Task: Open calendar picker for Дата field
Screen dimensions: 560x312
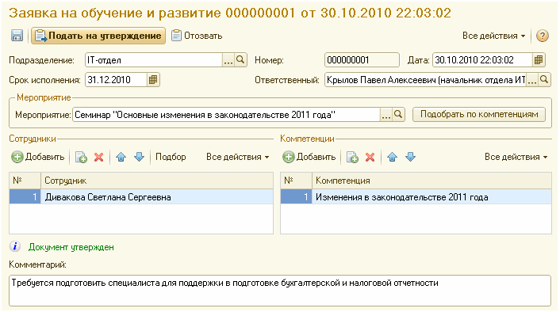Action: pyautogui.click(x=539, y=60)
